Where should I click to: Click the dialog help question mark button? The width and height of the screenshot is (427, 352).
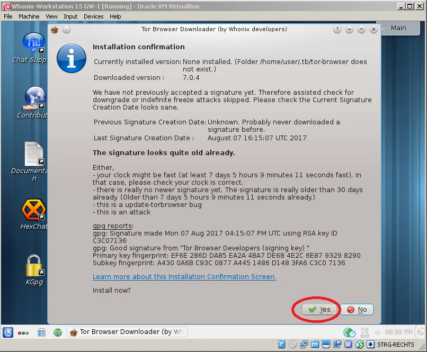(337, 29)
